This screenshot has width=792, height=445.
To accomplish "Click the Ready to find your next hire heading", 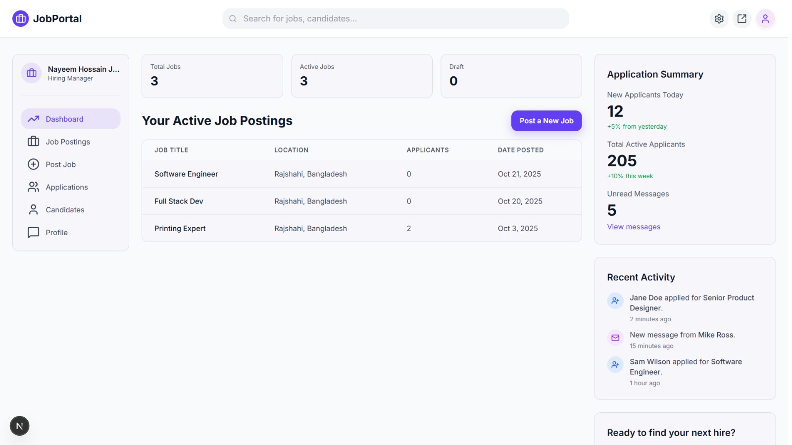I will pyautogui.click(x=671, y=433).
